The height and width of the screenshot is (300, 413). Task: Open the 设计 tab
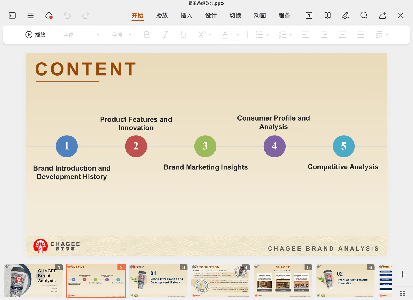[x=211, y=16]
